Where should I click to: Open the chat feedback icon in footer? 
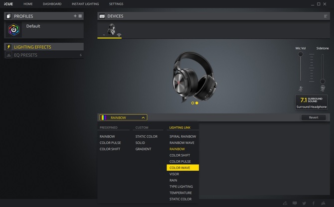click(295, 204)
